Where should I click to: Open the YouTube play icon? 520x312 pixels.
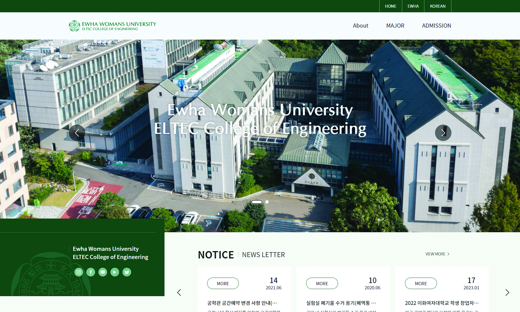(x=115, y=272)
